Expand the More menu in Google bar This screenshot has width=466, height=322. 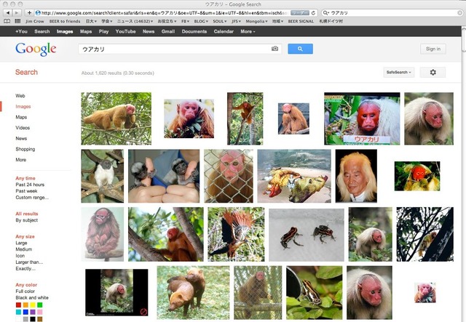click(248, 31)
